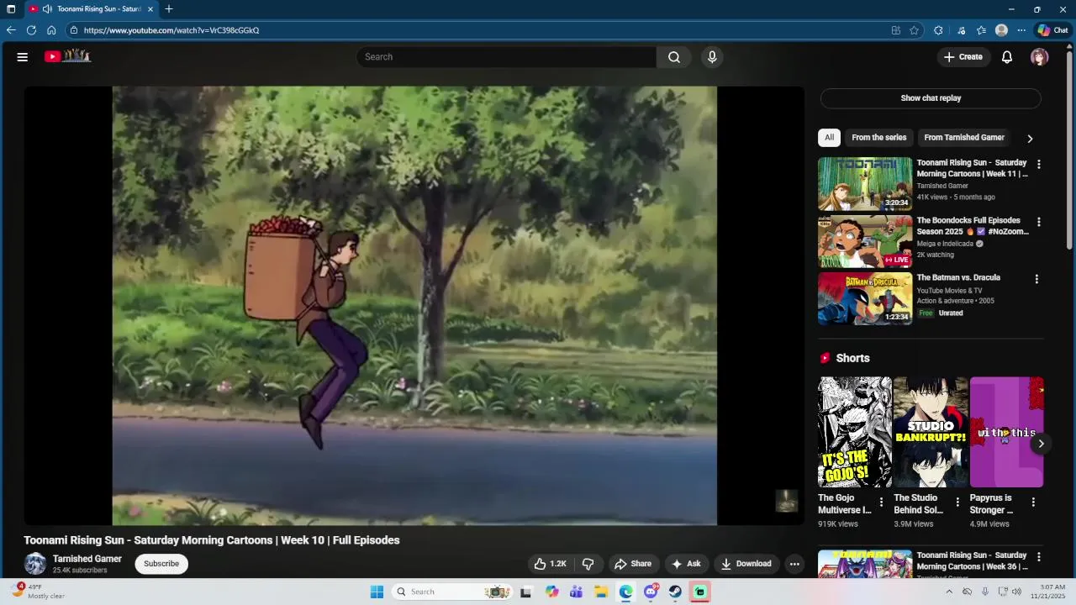
Task: Click the YouTube search input field
Action: click(x=507, y=57)
